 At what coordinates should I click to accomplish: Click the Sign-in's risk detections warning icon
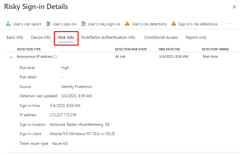pos(174,24)
